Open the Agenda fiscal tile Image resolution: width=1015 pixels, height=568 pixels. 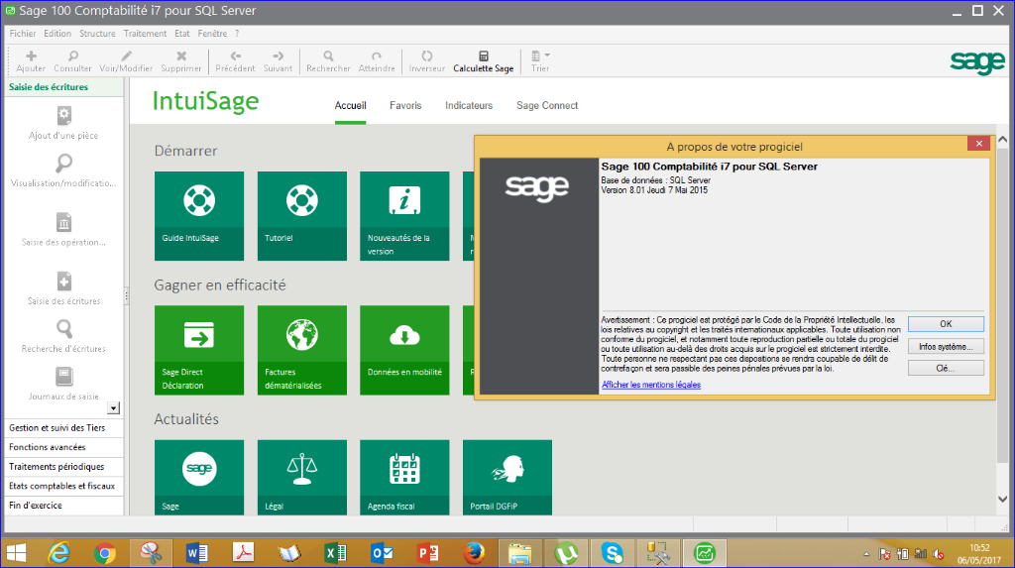point(404,478)
